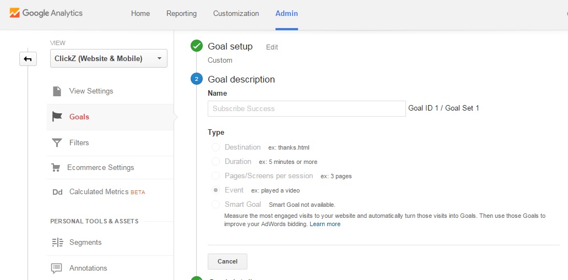Click the View Settings document icon

click(57, 91)
